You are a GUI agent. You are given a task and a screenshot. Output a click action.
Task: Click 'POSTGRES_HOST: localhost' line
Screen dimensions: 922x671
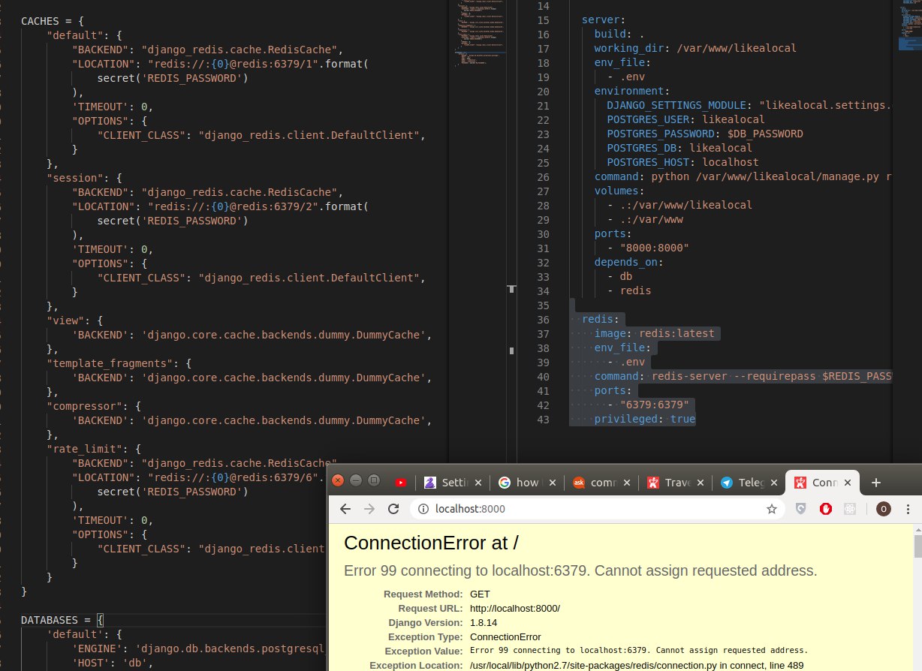point(682,162)
